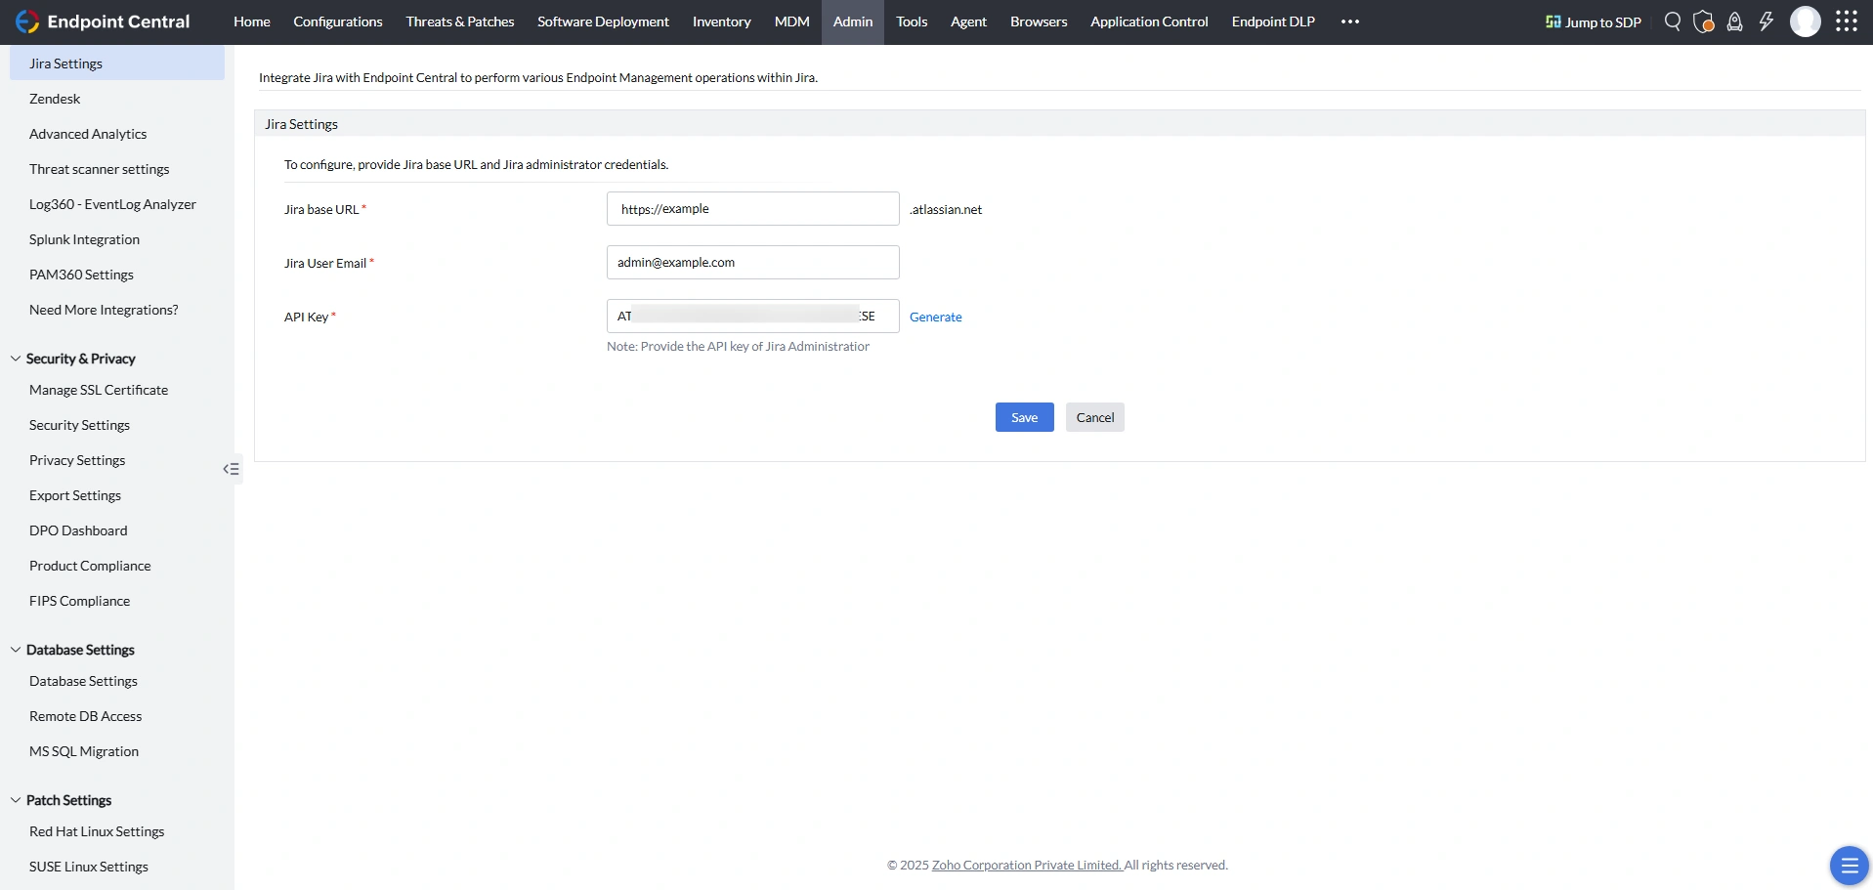Open the apps grid launcher icon

click(1847, 21)
